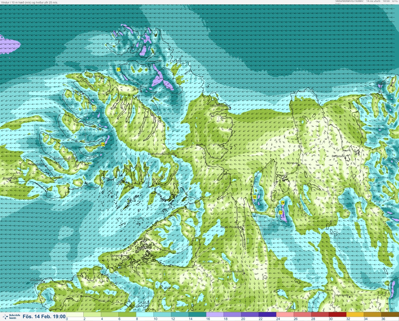Click the Flateyri station label
The width and height of the screenshot is (399, 321).
tap(78, 92)
